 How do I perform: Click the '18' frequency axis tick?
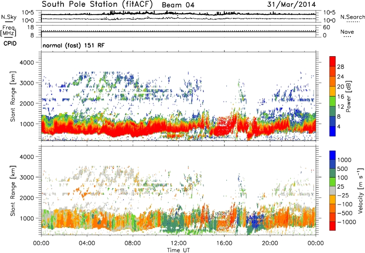(x=31, y=27)
